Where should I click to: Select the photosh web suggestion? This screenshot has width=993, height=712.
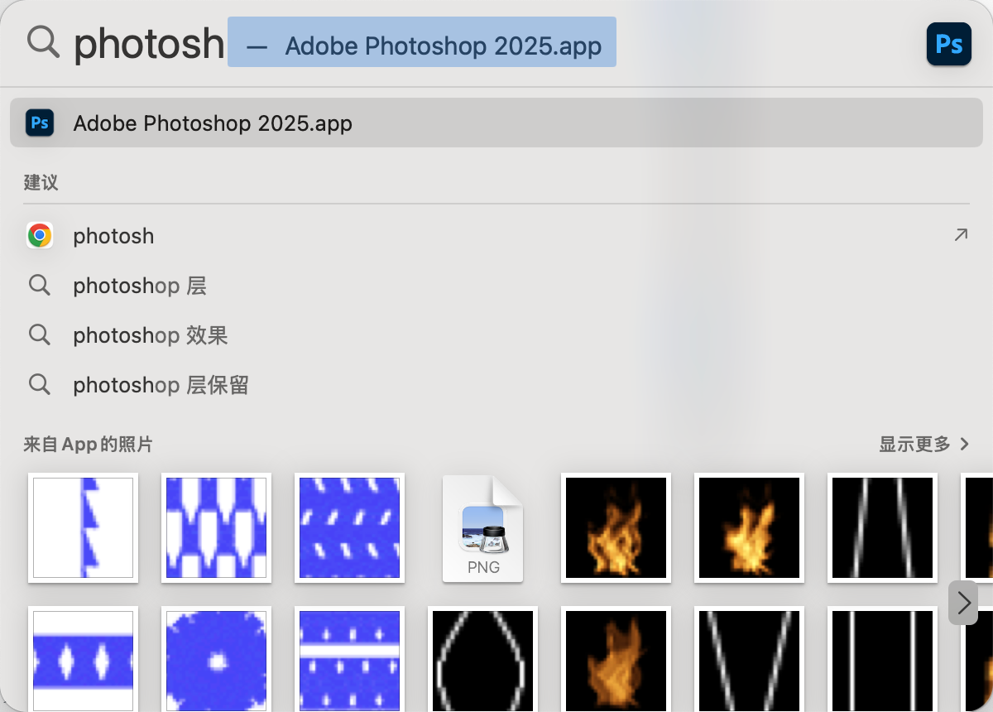496,236
